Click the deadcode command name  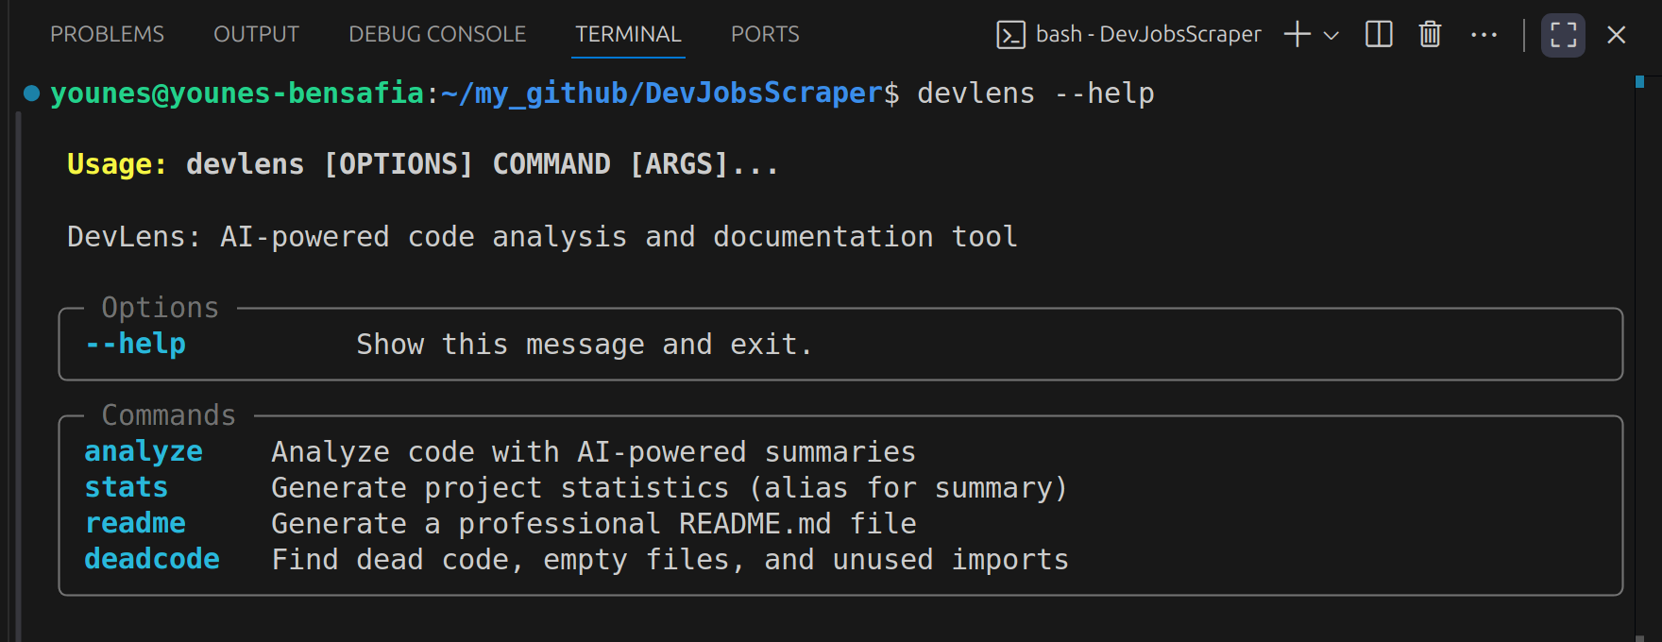pos(152,559)
